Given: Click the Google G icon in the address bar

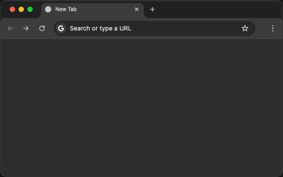Looking at the screenshot, I should click(60, 28).
